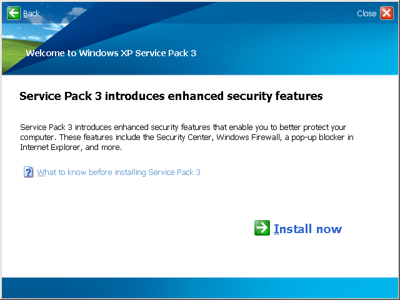Click the first line of description paragraph

[x=183, y=127]
